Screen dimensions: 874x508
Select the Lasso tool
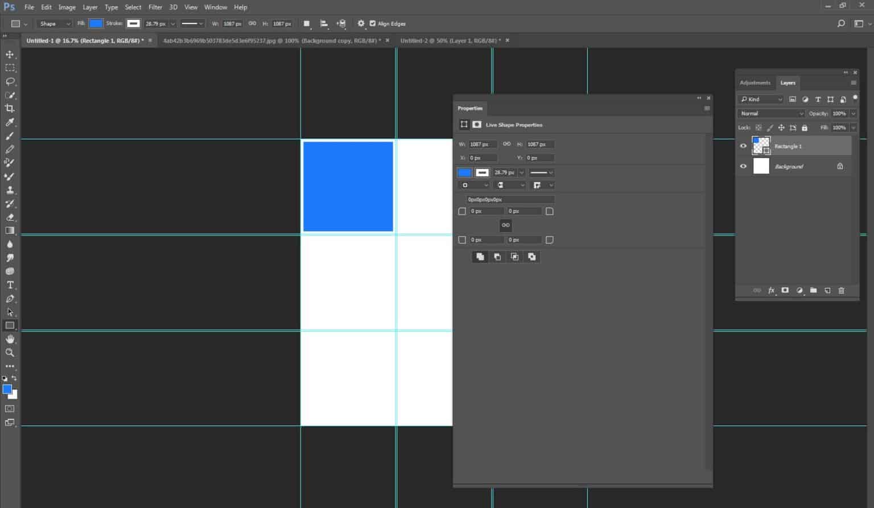[10, 81]
